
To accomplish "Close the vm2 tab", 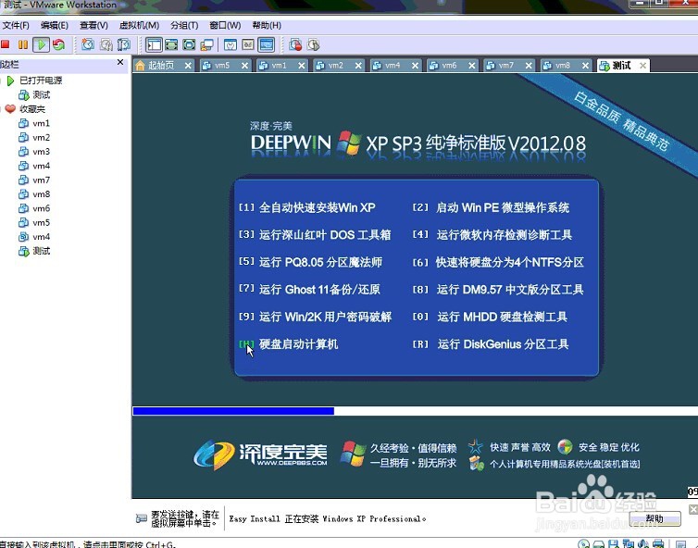I will point(358,66).
